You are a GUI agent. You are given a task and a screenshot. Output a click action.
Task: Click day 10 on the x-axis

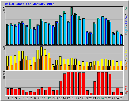pyautogui.click(x=42, y=98)
